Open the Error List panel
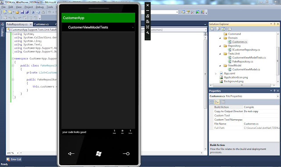Screen dimensions: 281x167 [14, 159]
